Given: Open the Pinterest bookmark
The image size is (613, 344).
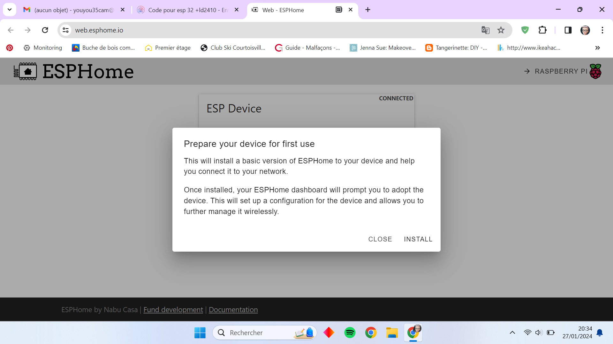Looking at the screenshot, I should [x=10, y=48].
